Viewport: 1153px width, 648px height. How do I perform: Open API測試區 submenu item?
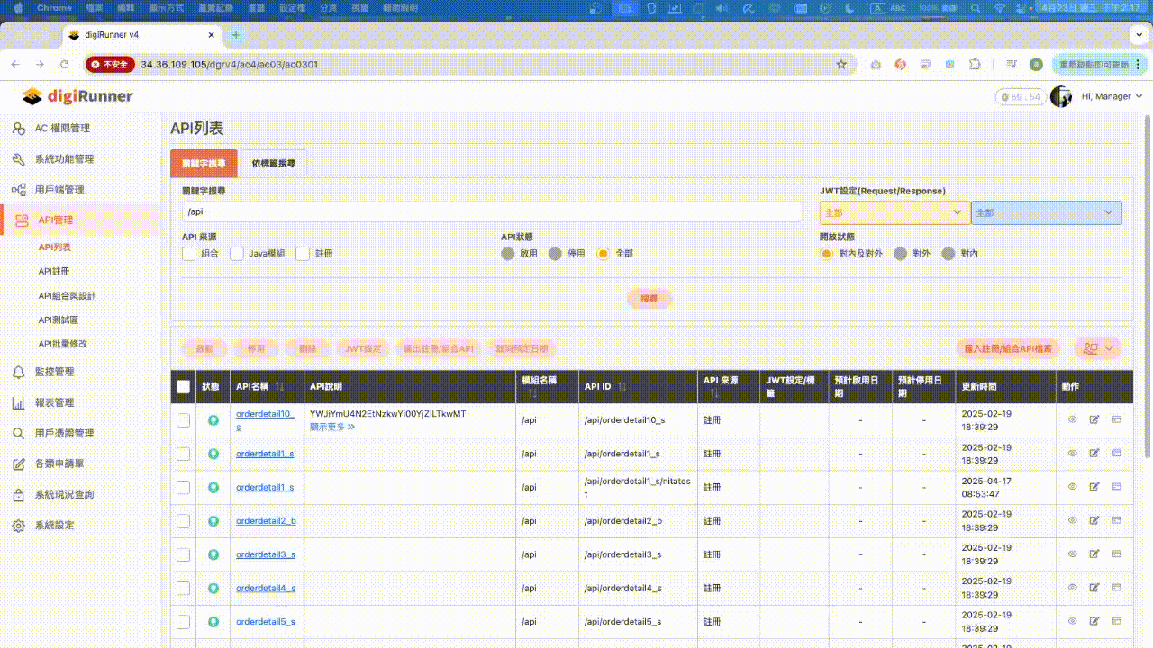point(59,319)
